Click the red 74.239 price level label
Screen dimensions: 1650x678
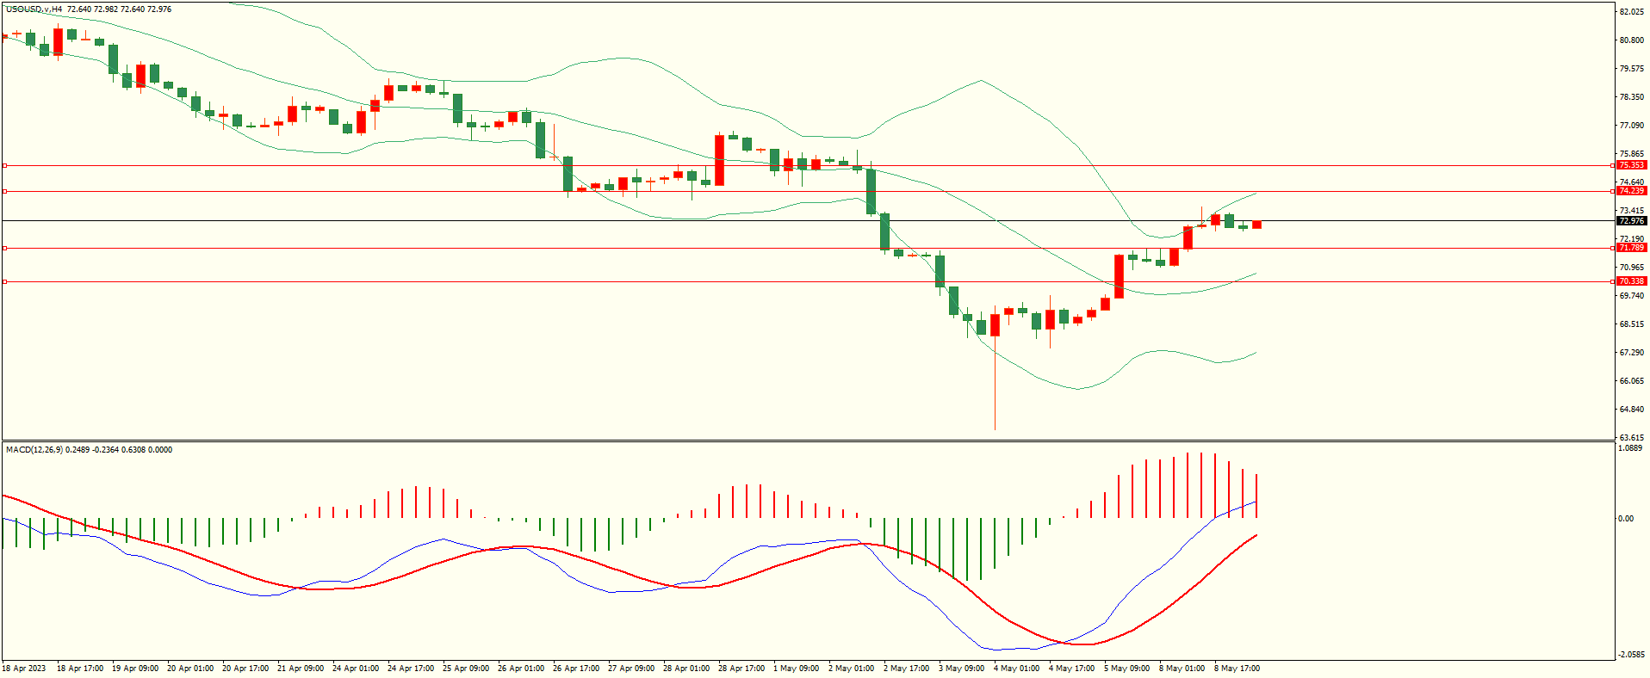point(1631,191)
